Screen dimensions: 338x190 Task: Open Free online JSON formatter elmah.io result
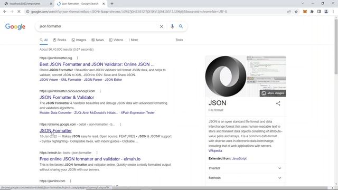[90, 159]
